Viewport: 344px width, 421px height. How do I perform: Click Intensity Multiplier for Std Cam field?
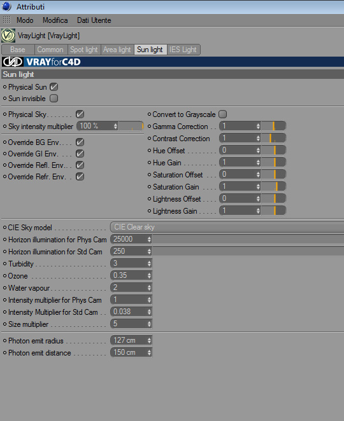[131, 312]
